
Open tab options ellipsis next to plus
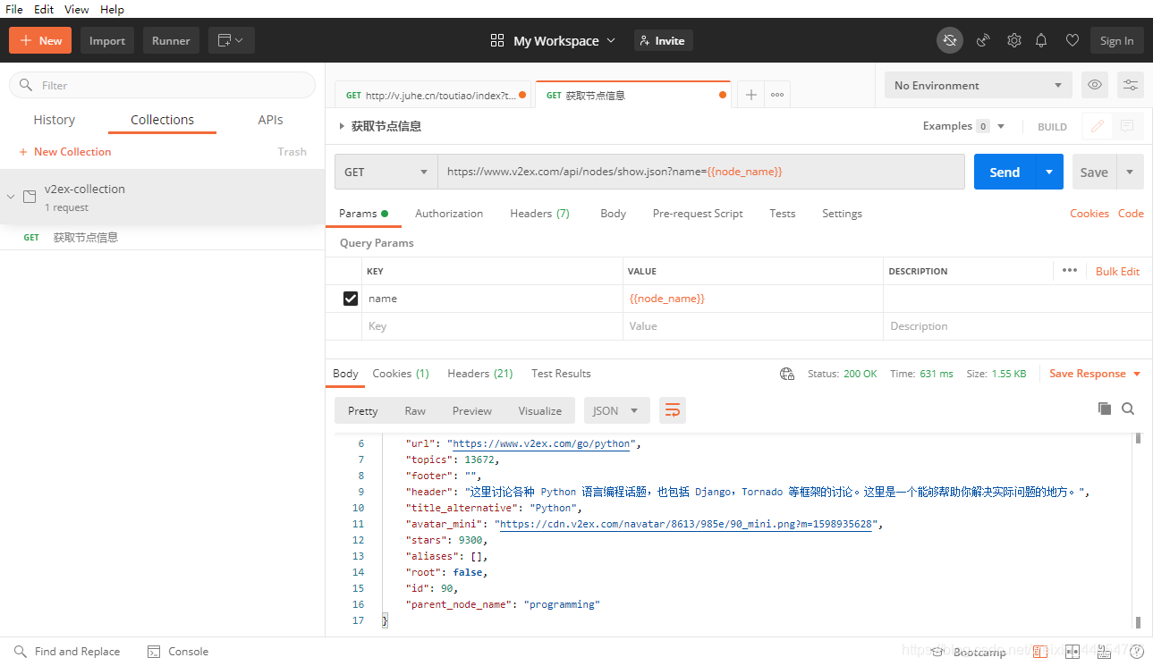777,95
